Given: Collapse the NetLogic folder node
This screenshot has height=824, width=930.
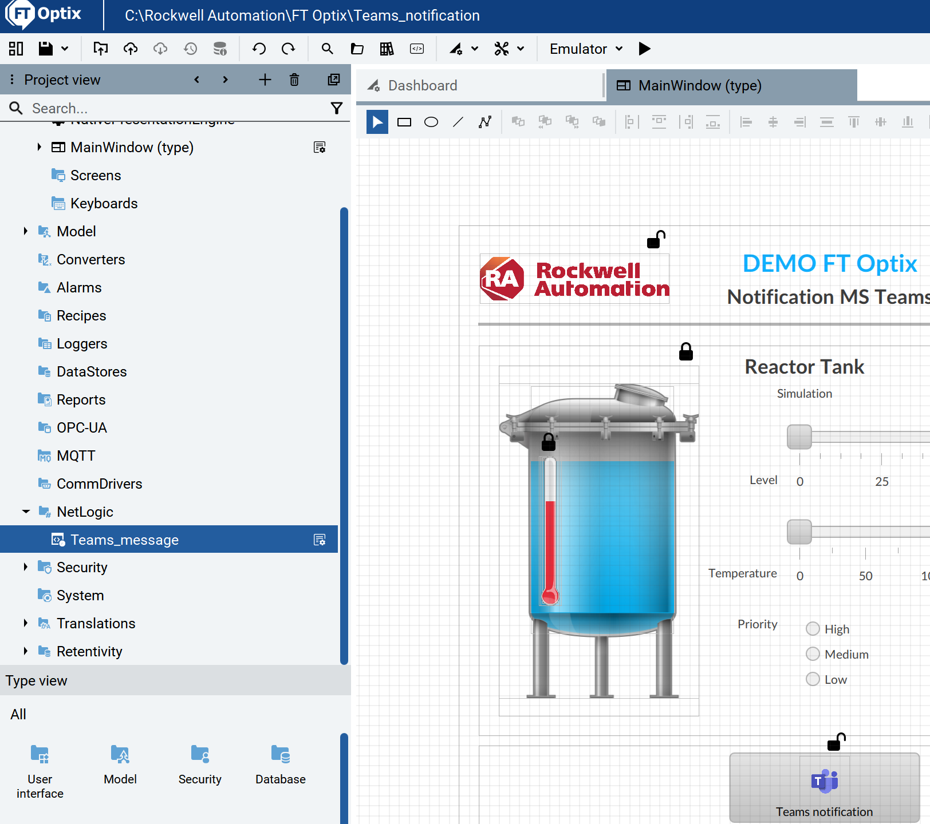Looking at the screenshot, I should tap(26, 512).
